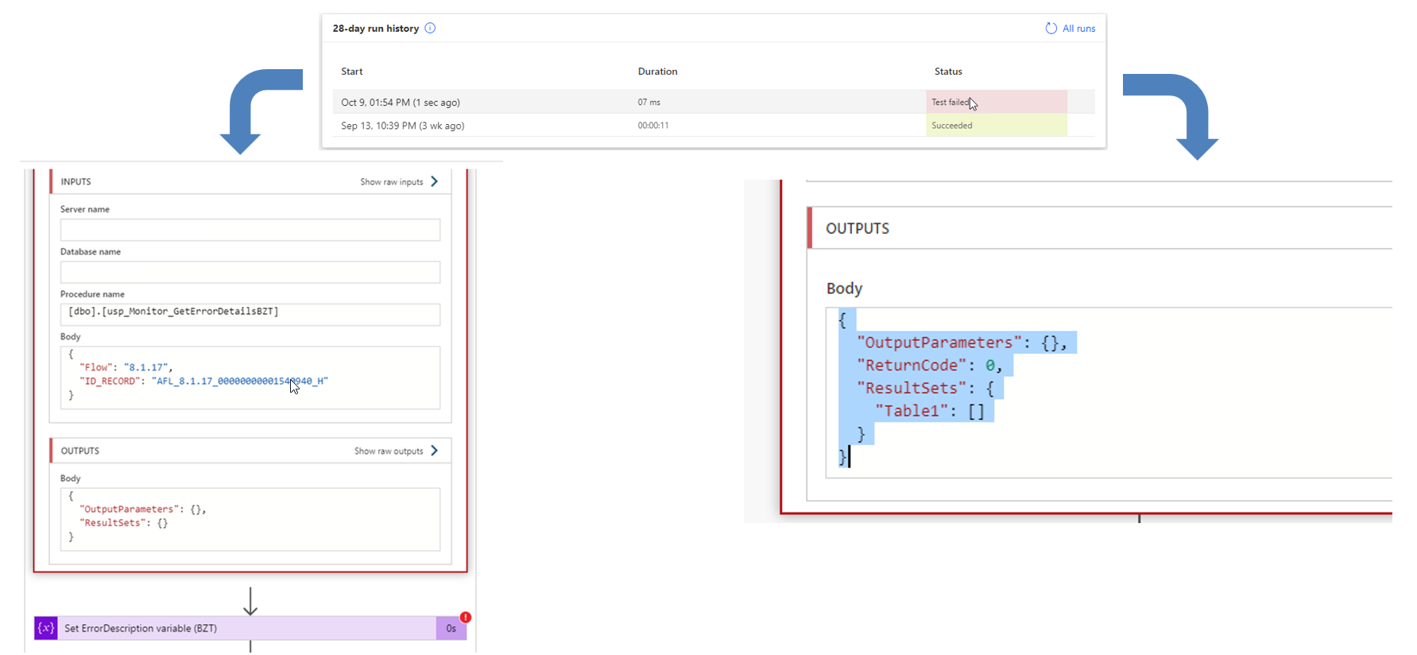Open the Set ErrorDescription variable (BZT) step

250,628
